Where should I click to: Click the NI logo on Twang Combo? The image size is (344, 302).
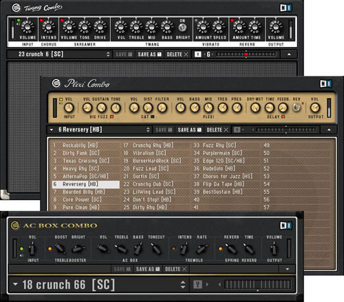click(x=286, y=8)
